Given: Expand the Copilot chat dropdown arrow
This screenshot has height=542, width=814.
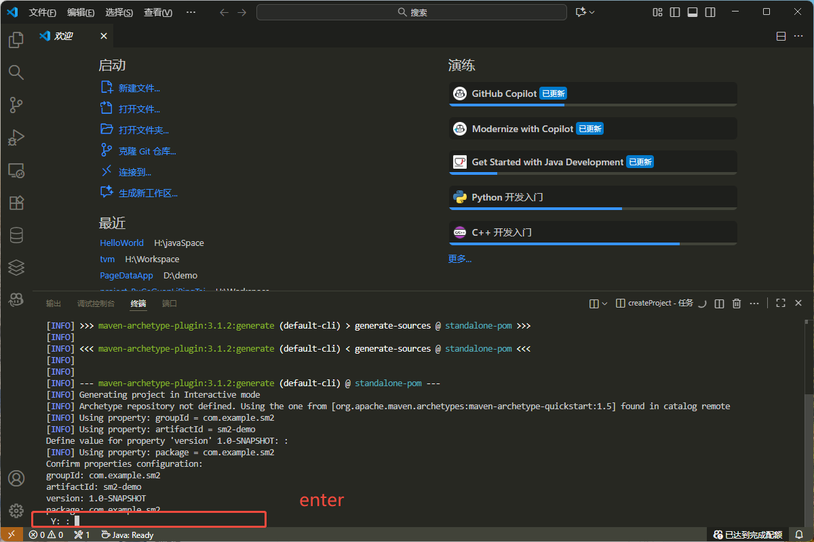Looking at the screenshot, I should 592,12.
